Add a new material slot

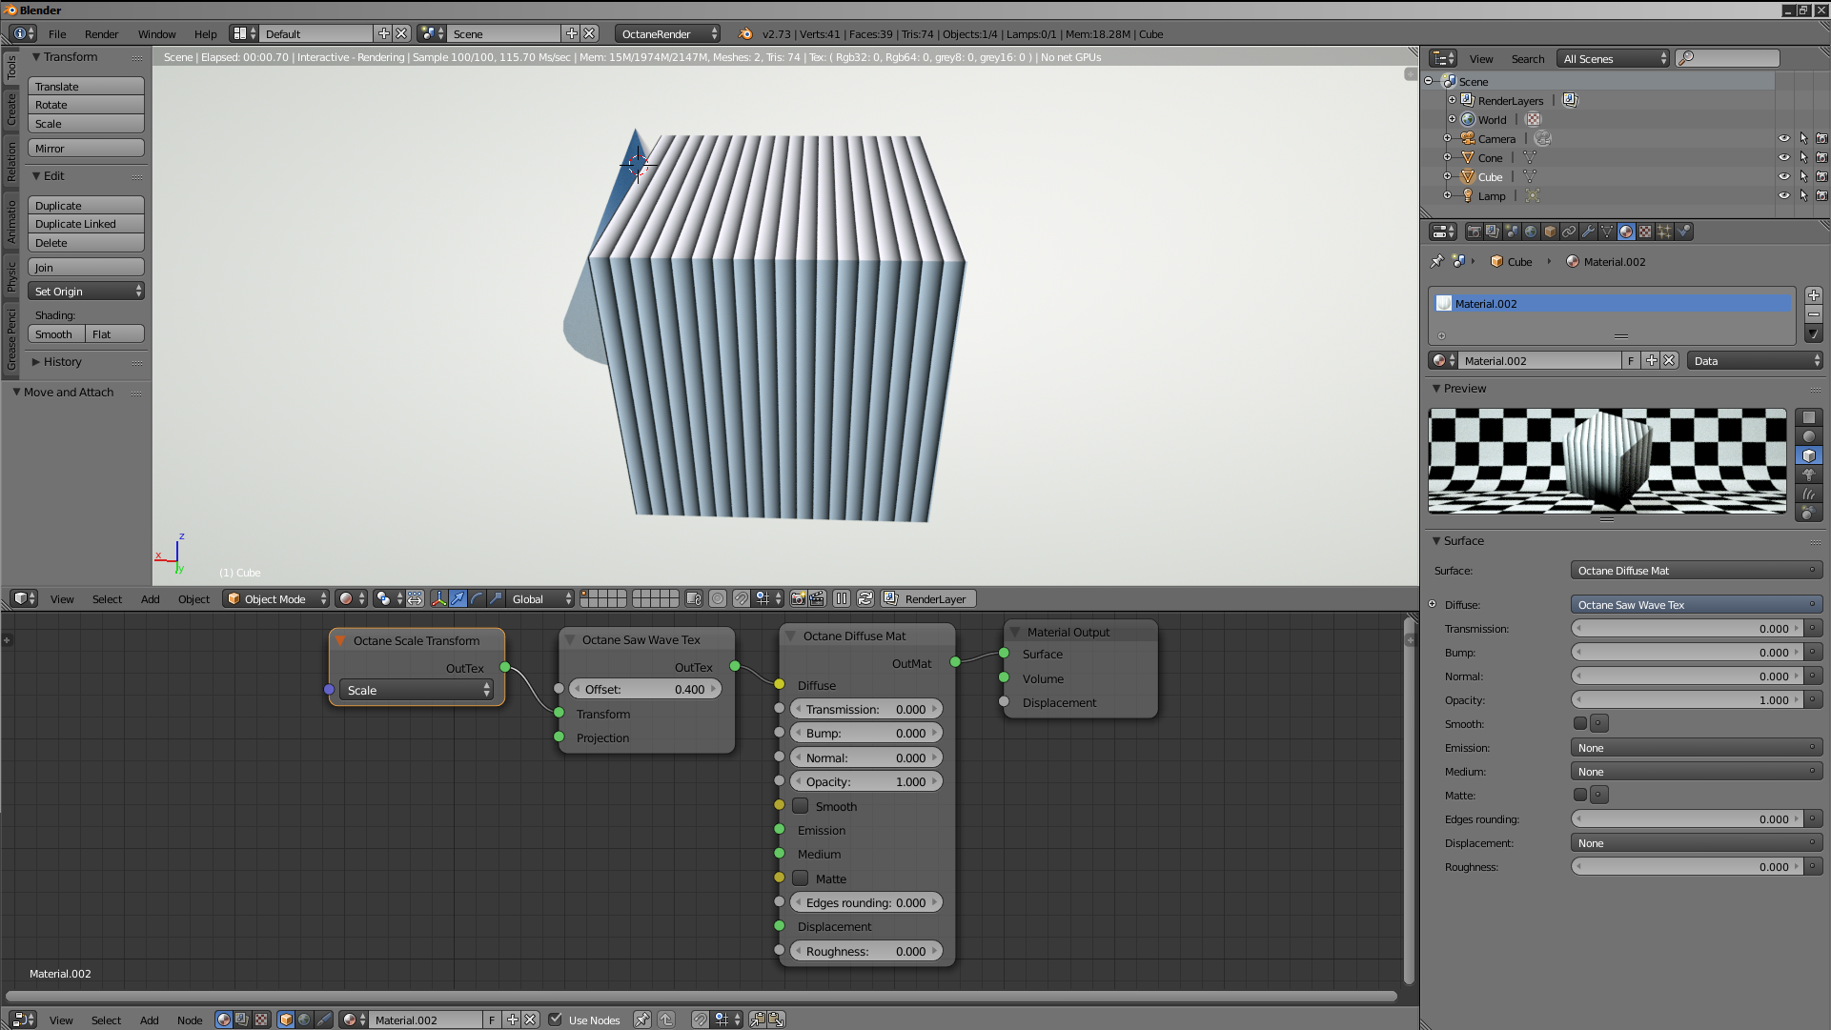coord(1813,295)
